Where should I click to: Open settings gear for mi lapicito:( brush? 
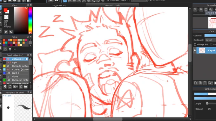coord(27,59)
